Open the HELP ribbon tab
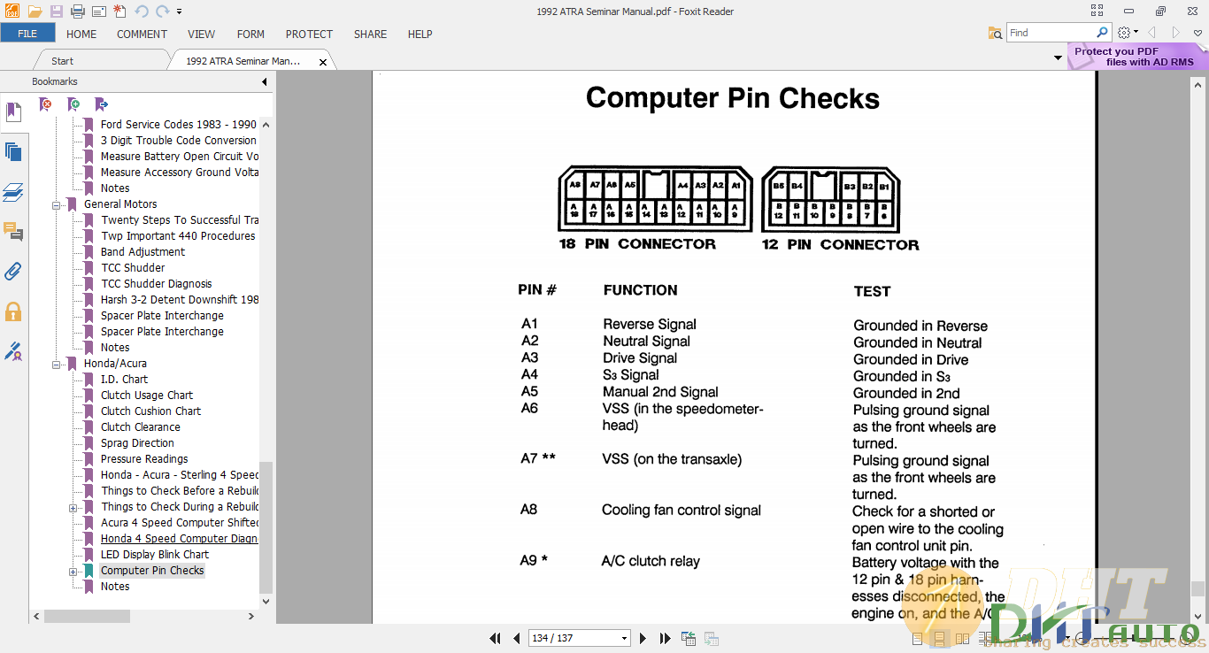Viewport: 1209px width, 653px height. click(420, 34)
